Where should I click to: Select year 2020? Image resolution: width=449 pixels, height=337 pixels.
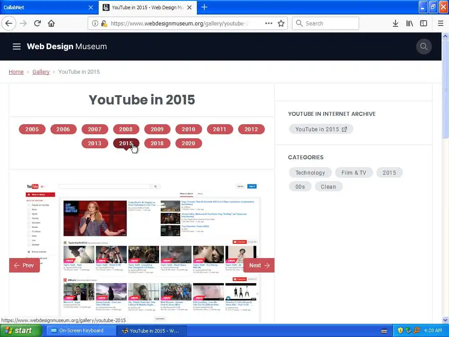click(x=189, y=143)
